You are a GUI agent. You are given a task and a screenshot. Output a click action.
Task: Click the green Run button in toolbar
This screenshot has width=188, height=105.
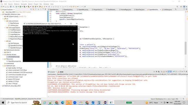click(20, 7)
